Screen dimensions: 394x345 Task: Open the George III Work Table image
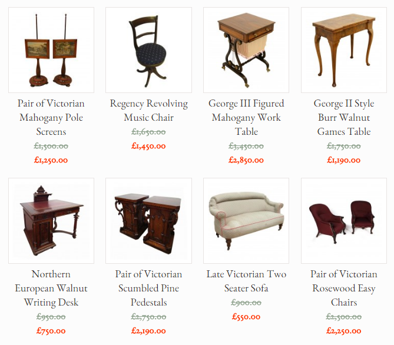click(x=246, y=50)
